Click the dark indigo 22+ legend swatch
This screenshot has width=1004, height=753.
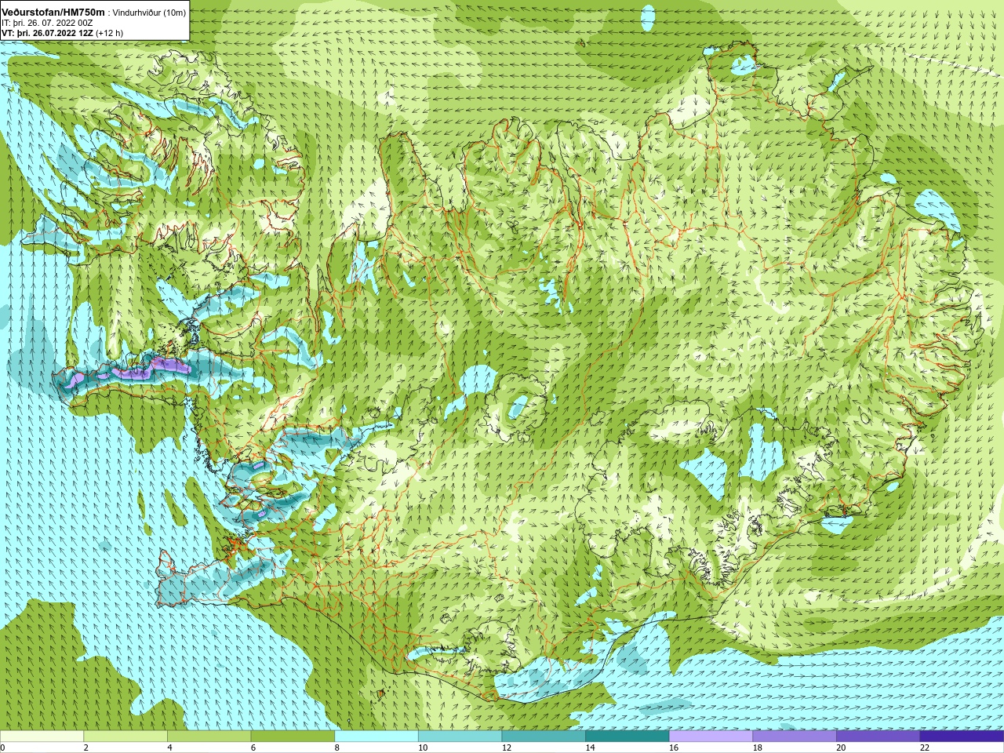(x=962, y=737)
